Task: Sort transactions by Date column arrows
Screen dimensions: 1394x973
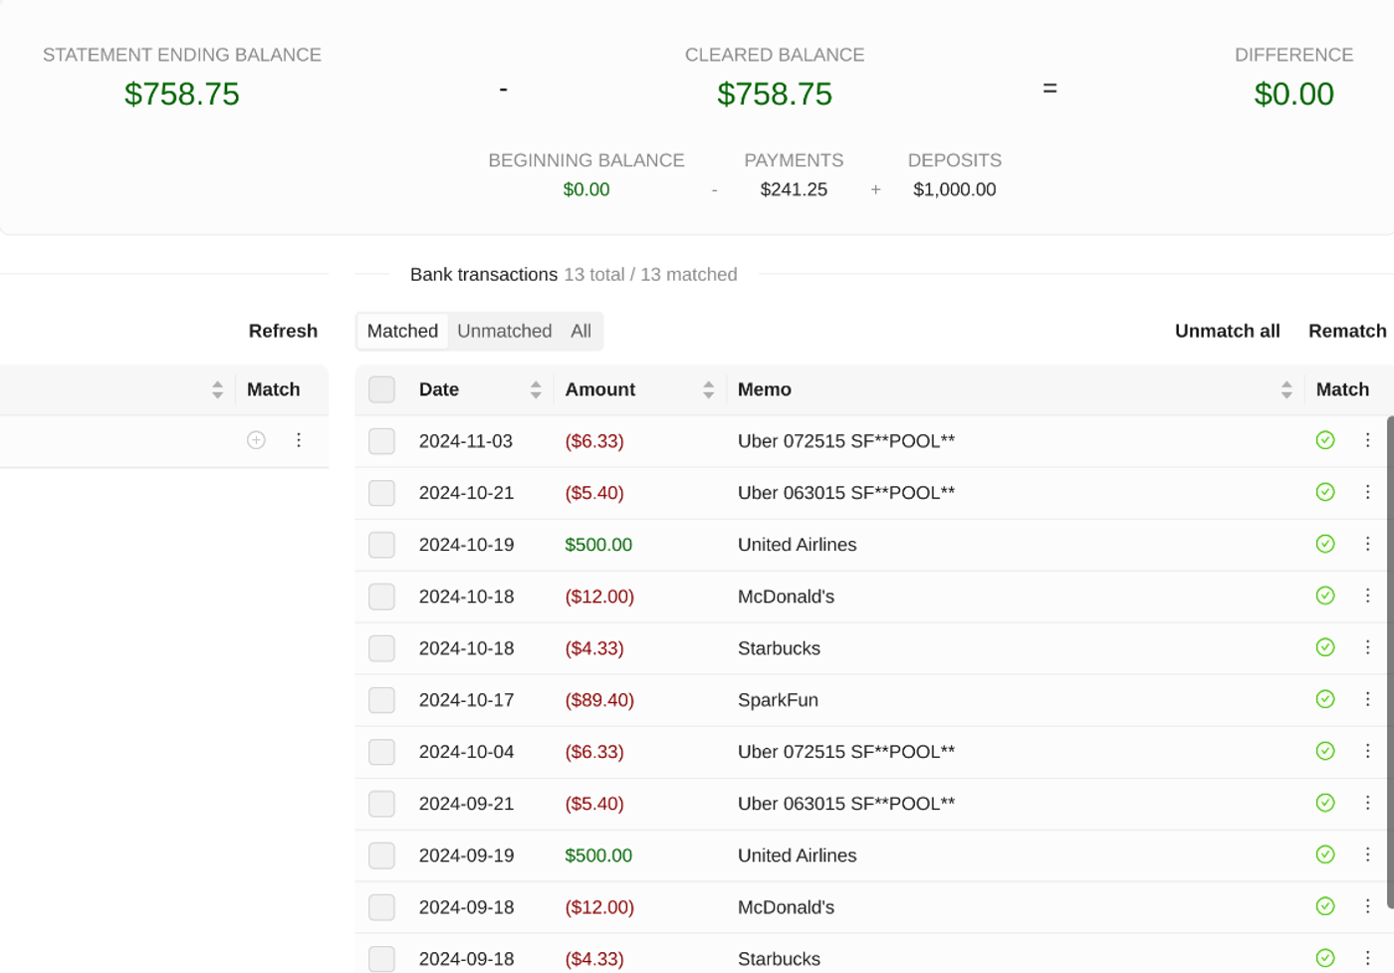Action: (536, 389)
